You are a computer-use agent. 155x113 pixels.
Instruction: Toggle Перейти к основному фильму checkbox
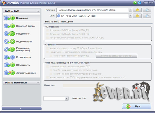[51, 74]
